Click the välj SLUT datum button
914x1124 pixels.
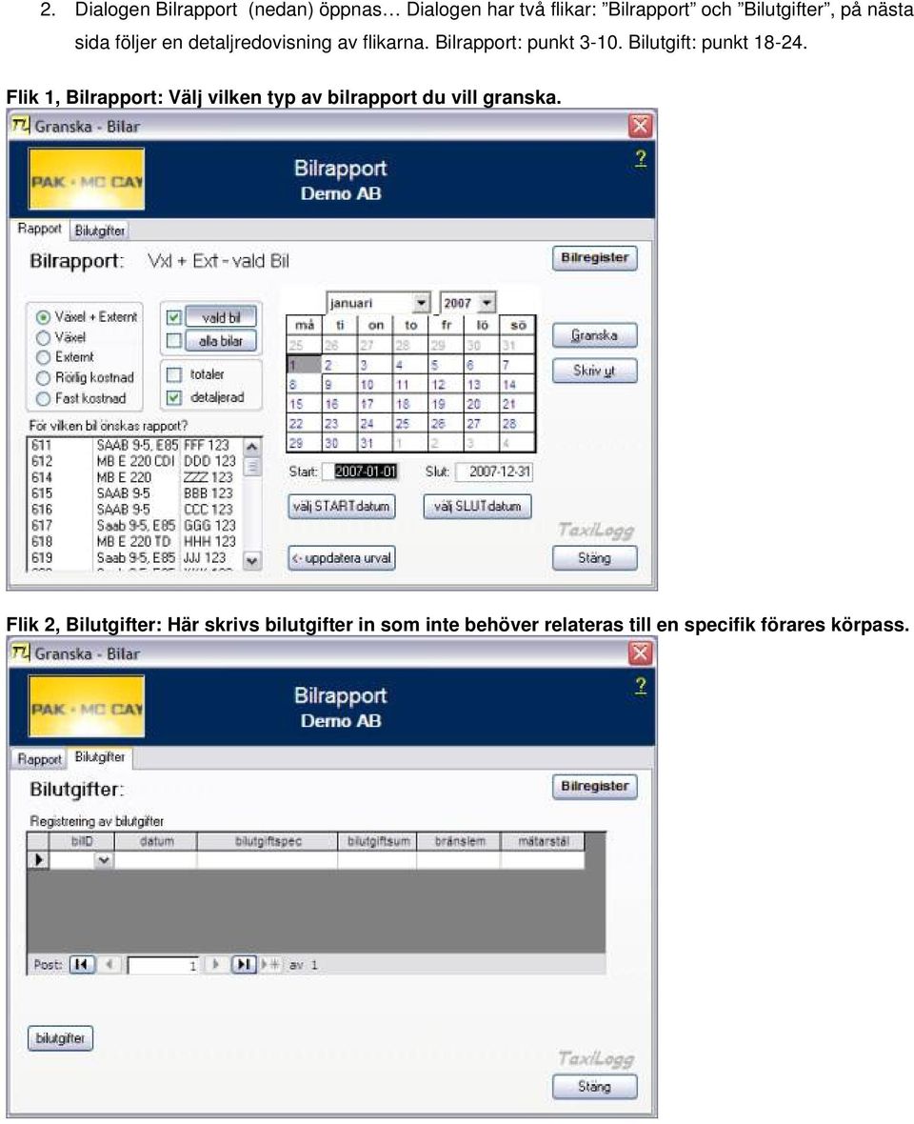coord(477,506)
